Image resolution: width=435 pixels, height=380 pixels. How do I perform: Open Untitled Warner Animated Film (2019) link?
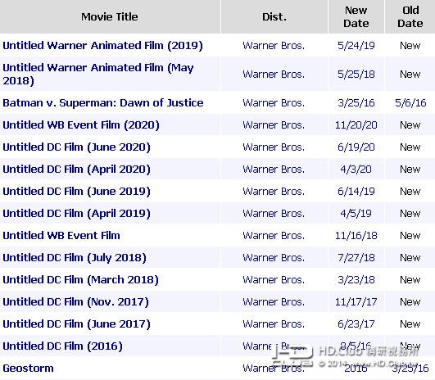(x=102, y=46)
